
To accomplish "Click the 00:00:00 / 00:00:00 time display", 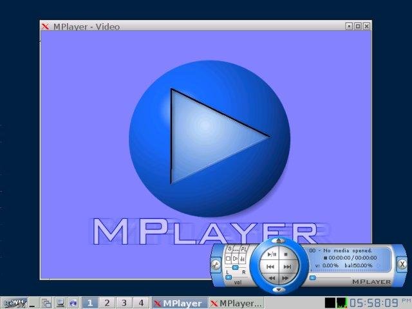I will point(352,257).
